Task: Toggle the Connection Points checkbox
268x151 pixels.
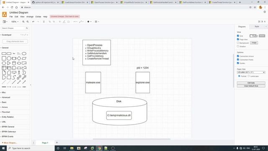Action: coord(238,60)
